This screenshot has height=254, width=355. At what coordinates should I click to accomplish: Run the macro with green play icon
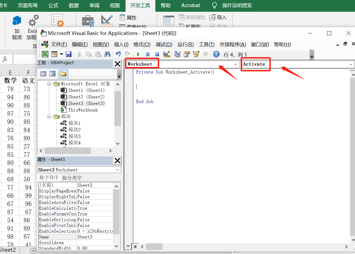[138, 54]
